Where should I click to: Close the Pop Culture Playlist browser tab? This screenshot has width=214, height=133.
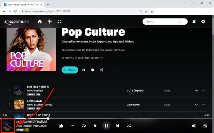pyautogui.click(x=41, y=5)
